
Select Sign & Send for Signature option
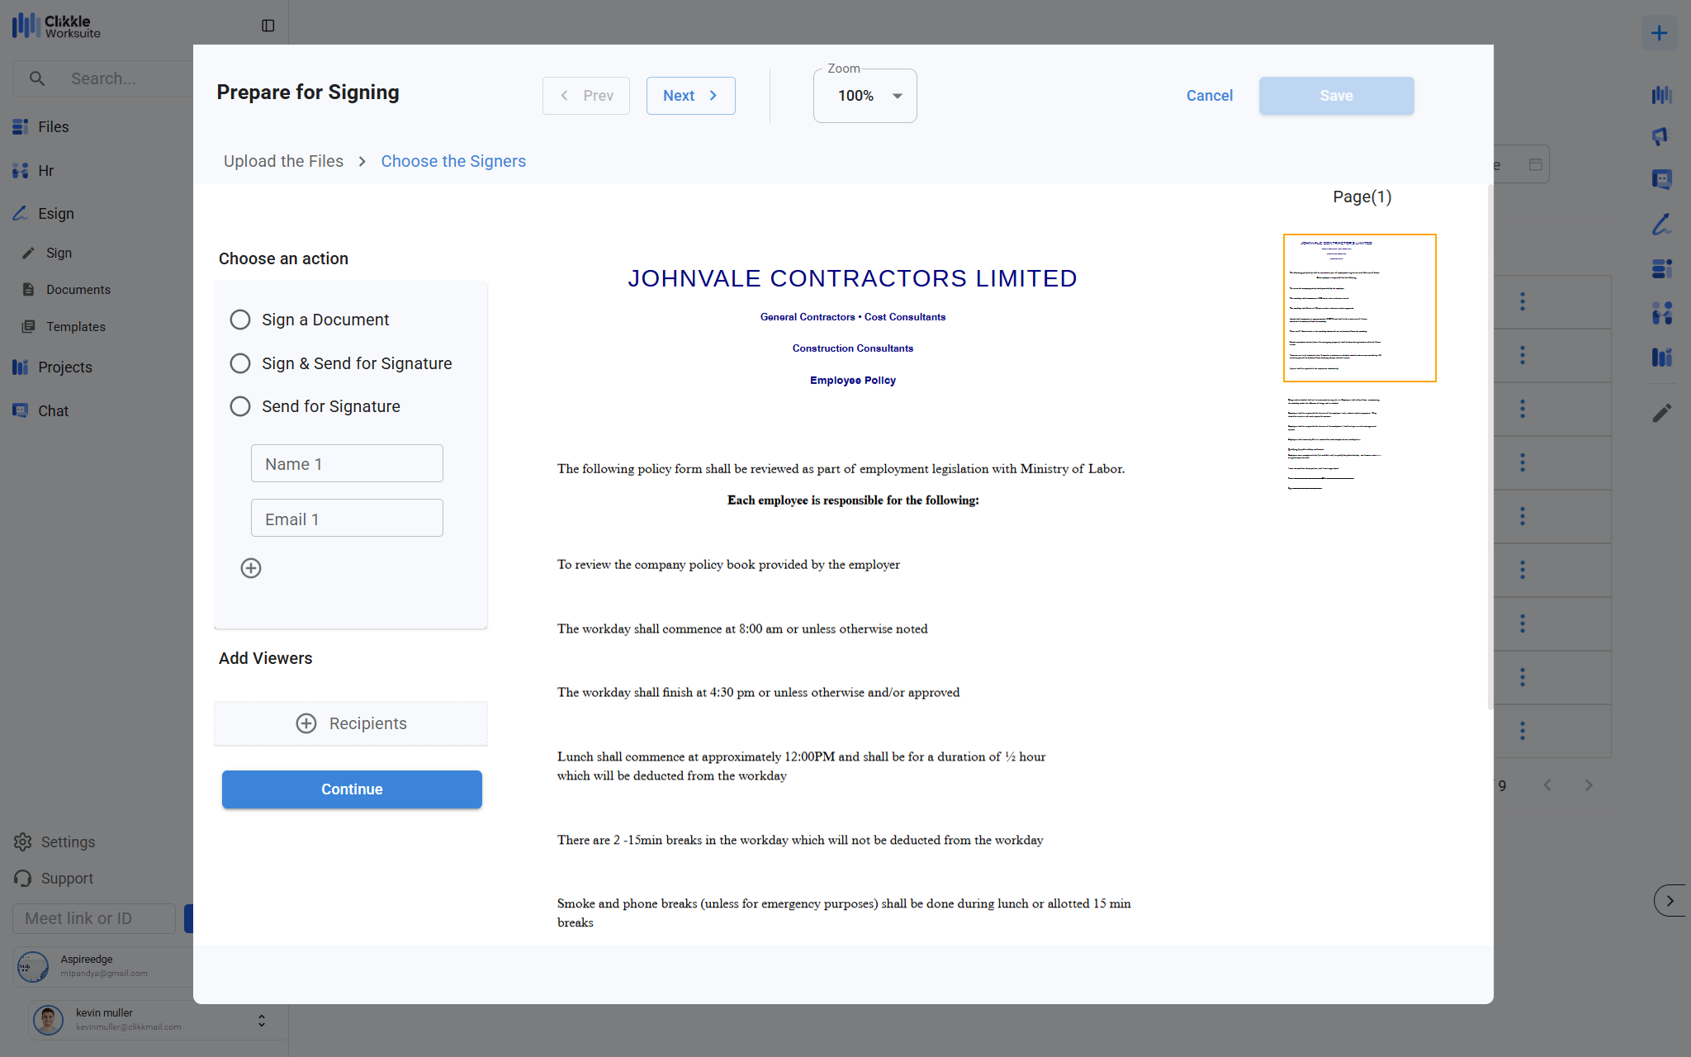[240, 363]
